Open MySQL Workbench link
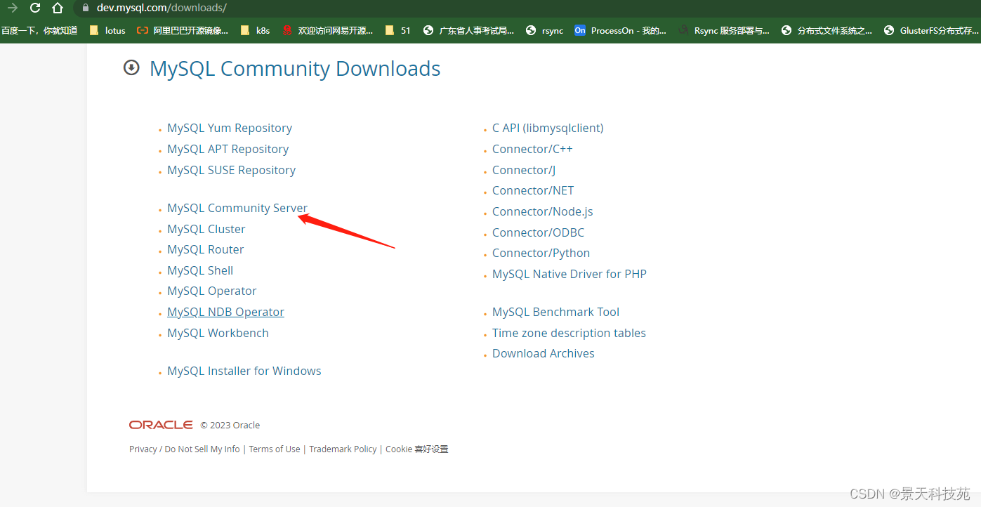The image size is (981, 507). [x=218, y=333]
